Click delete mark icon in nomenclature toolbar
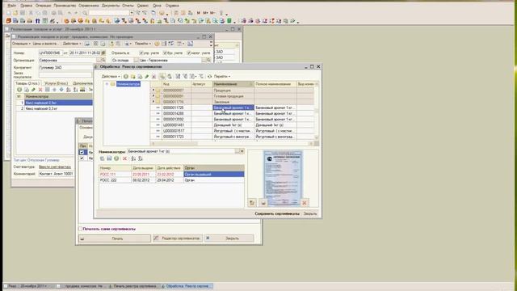The image size is (517, 291). pyautogui.click(x=153, y=77)
